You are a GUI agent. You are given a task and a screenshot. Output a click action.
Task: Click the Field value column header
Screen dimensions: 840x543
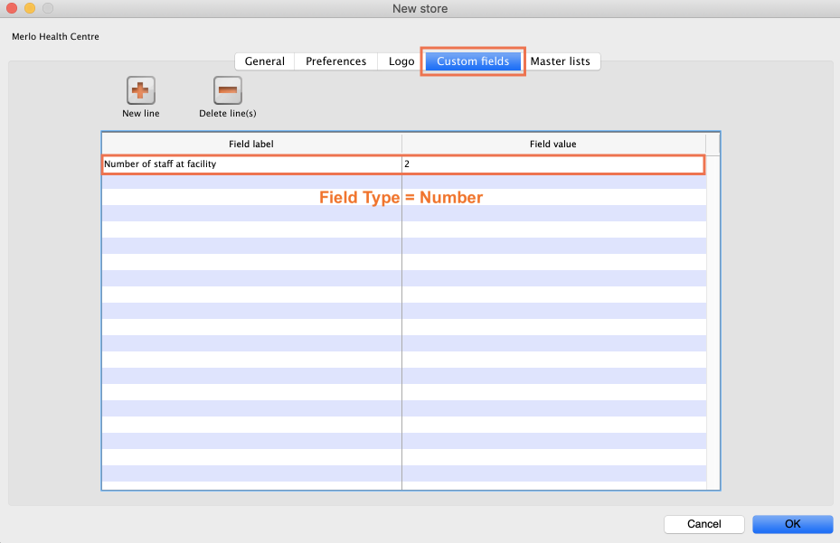[x=552, y=144]
